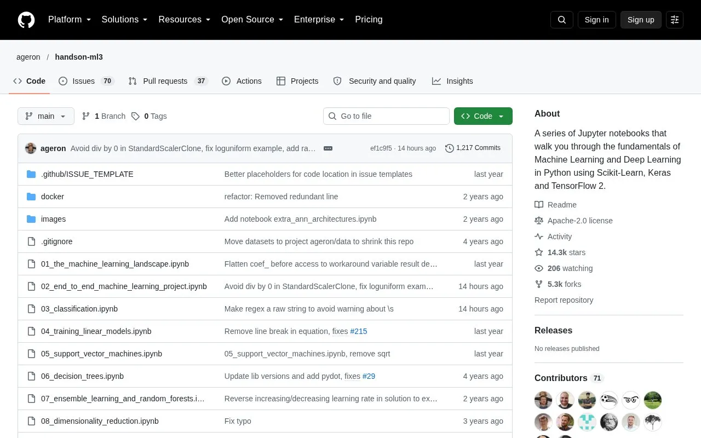
Task: Open 01_the_machine_learning_landscape.ipynb
Action: [115, 264]
